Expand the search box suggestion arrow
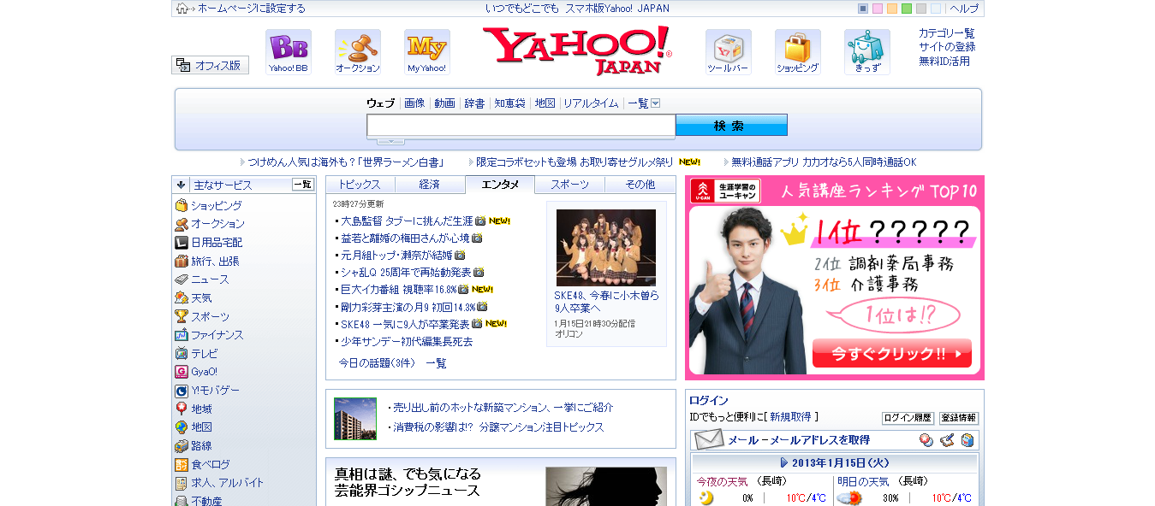The image size is (1155, 506). [390, 140]
